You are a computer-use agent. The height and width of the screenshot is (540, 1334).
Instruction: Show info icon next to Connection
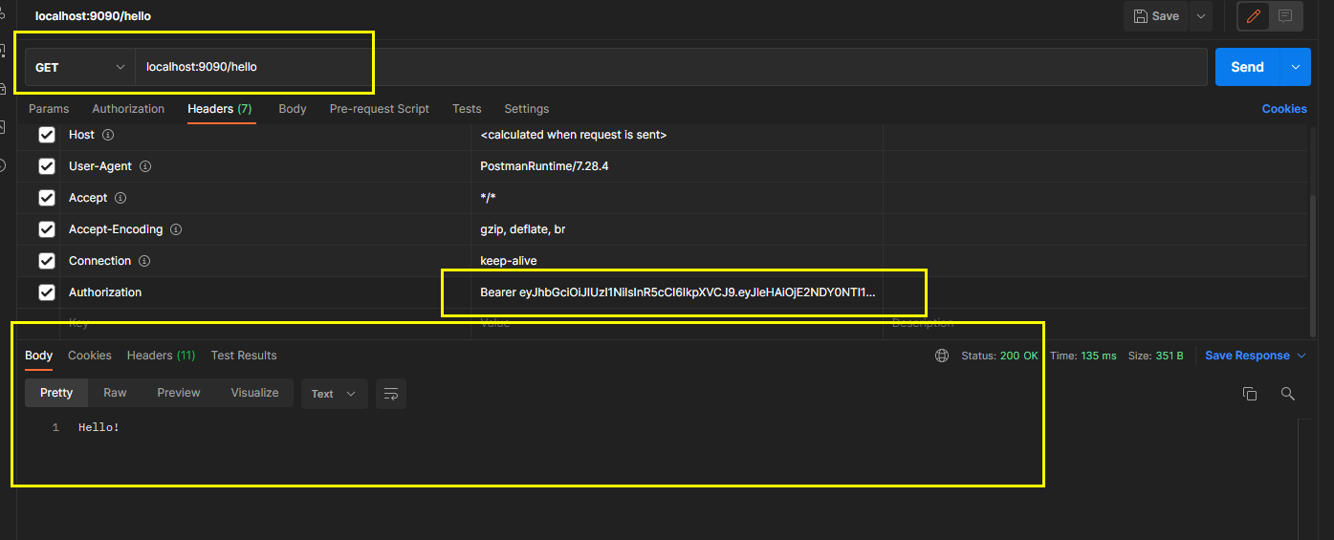click(x=143, y=261)
